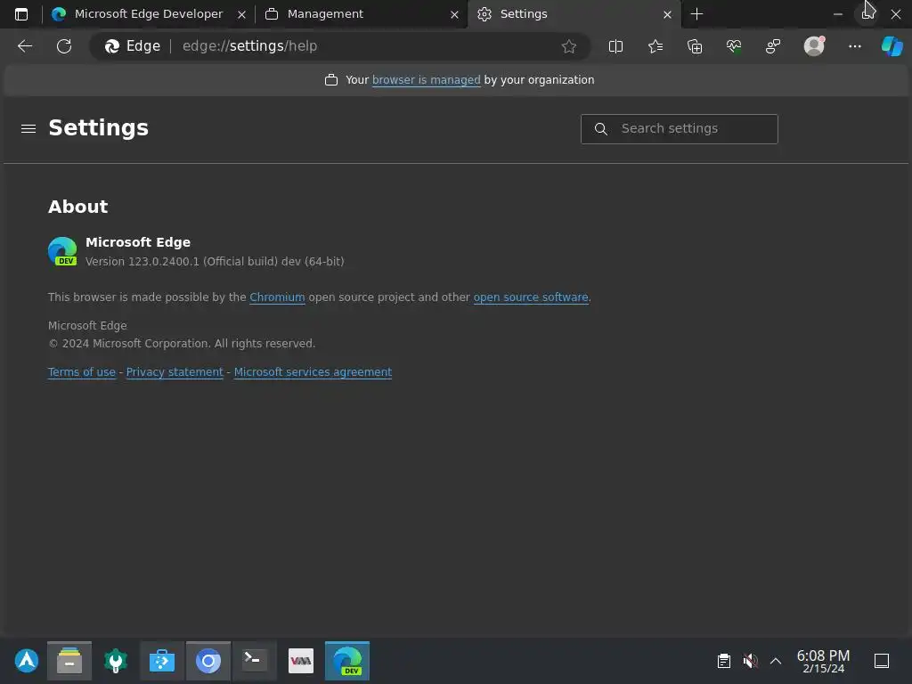Launch the Copilot sidebar

892,46
